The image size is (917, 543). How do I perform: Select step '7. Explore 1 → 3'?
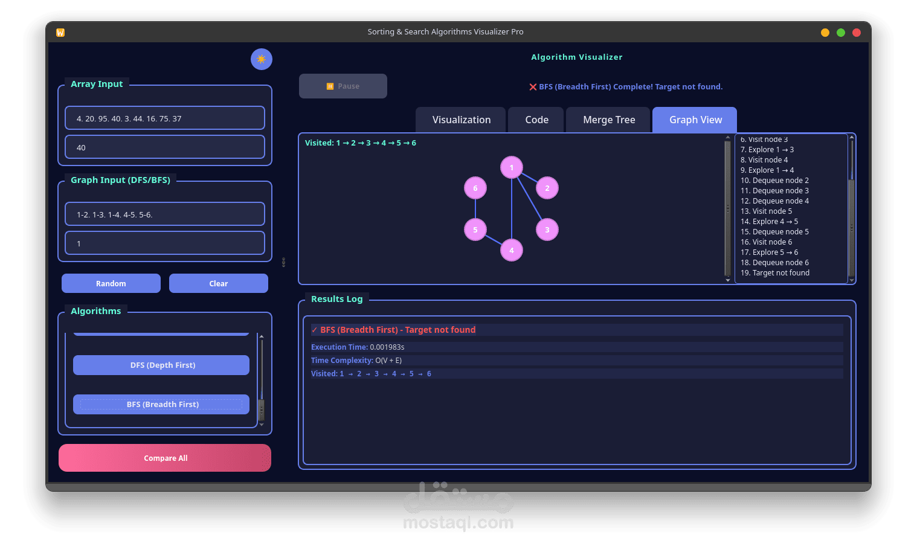tap(767, 150)
